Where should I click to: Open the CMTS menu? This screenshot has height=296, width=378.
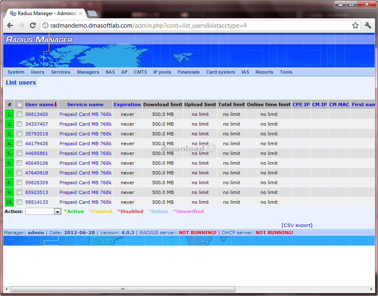(x=140, y=72)
